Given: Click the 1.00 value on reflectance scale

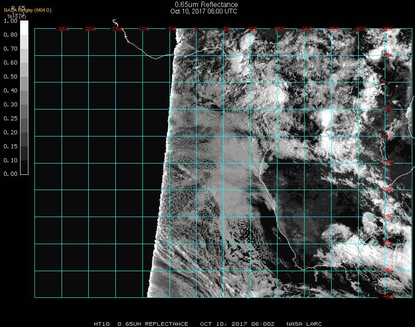Looking at the screenshot, I should 10,20.
